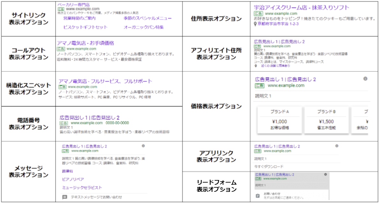Click the info icon in message extension ad
Viewport: 379px width, 203px height.
143,146
